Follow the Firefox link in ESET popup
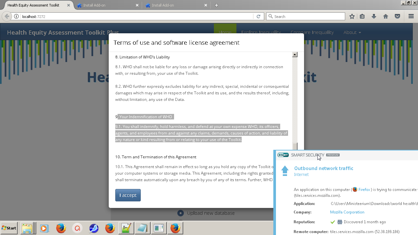This screenshot has height=235, width=418. 364,190
